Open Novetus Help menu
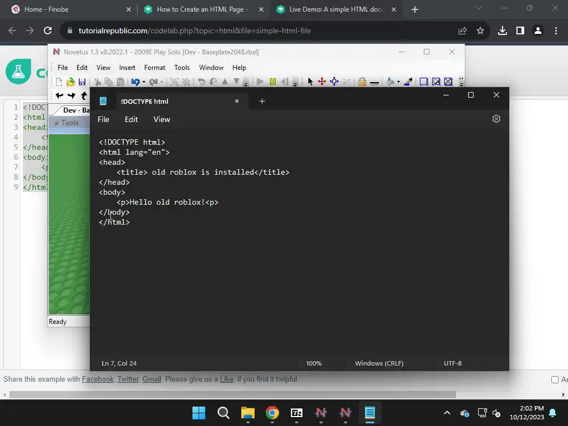 coord(239,67)
